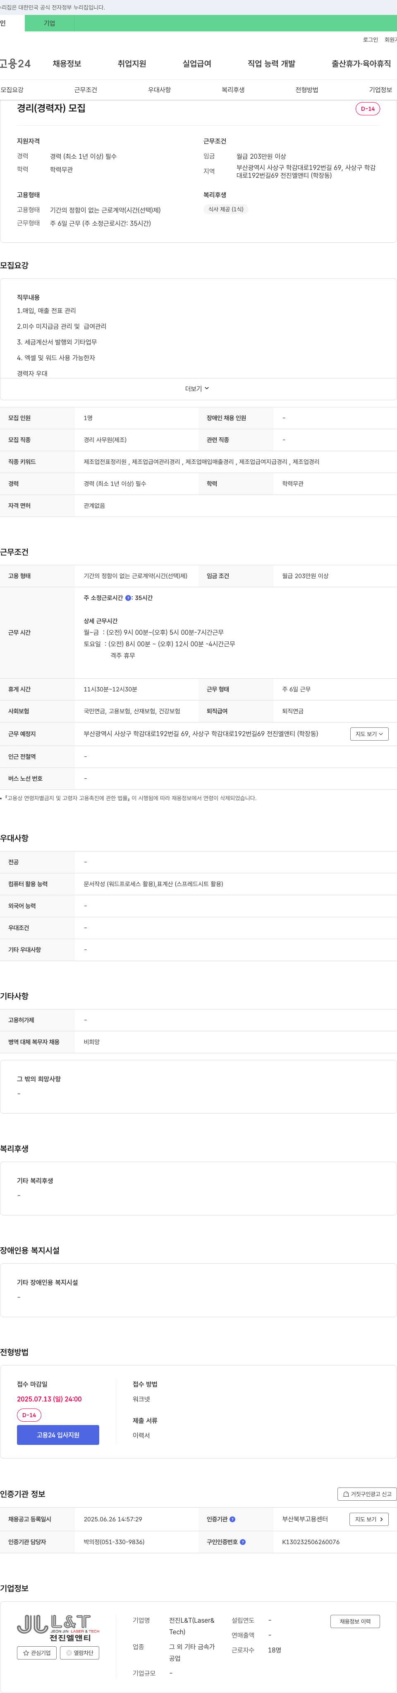
Task: Expand job details with 더보기
Action: [x=197, y=388]
